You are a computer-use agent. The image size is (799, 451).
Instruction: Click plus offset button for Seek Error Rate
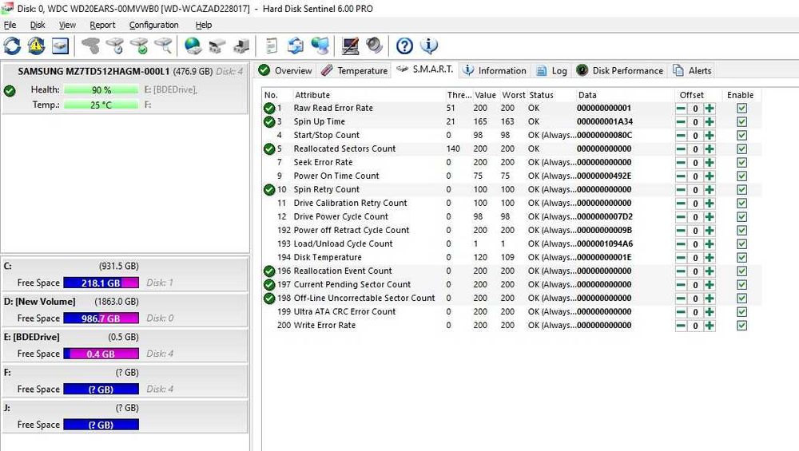tap(710, 162)
